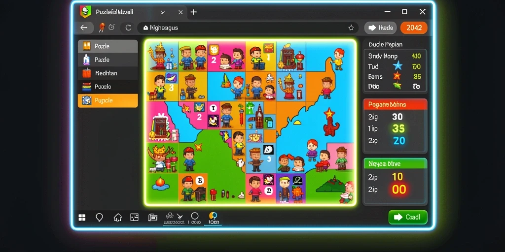Select the first Pozcle sidebar item
The image size is (505, 252).
point(108,46)
